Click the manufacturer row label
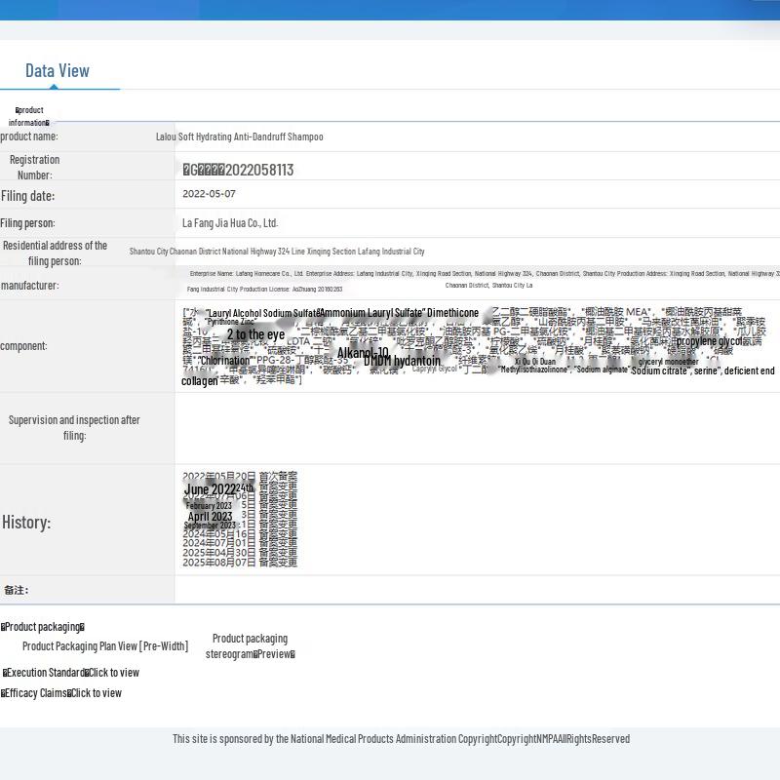780x780 pixels. pyautogui.click(x=30, y=286)
